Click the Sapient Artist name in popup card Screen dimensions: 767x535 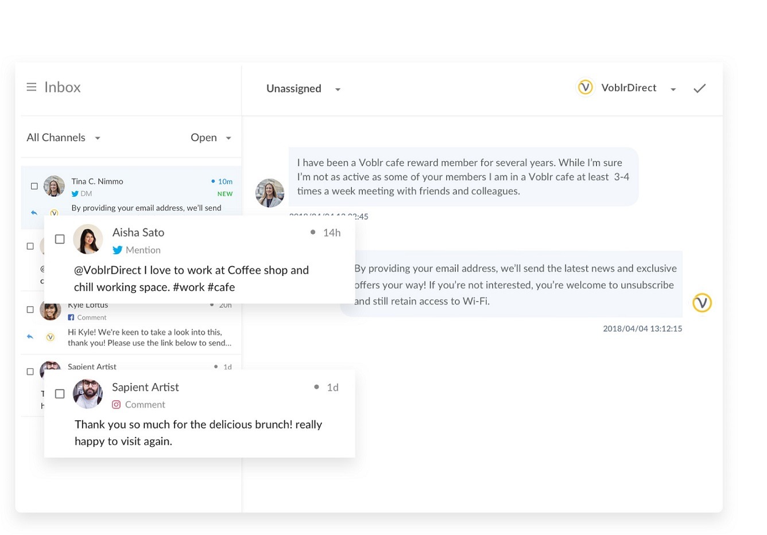[145, 387]
